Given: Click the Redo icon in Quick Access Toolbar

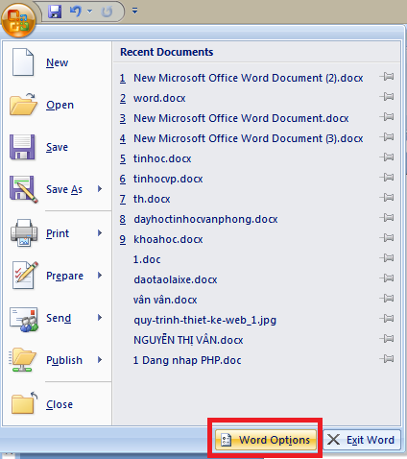Looking at the screenshot, I should tap(107, 12).
